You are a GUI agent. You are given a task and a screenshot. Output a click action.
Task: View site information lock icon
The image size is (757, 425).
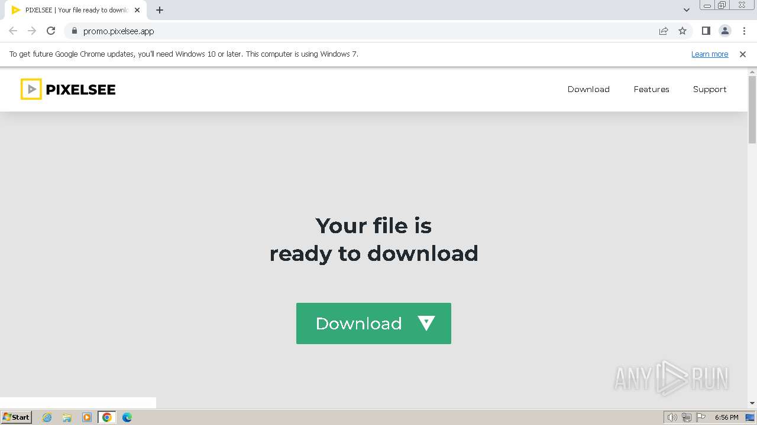(75, 31)
